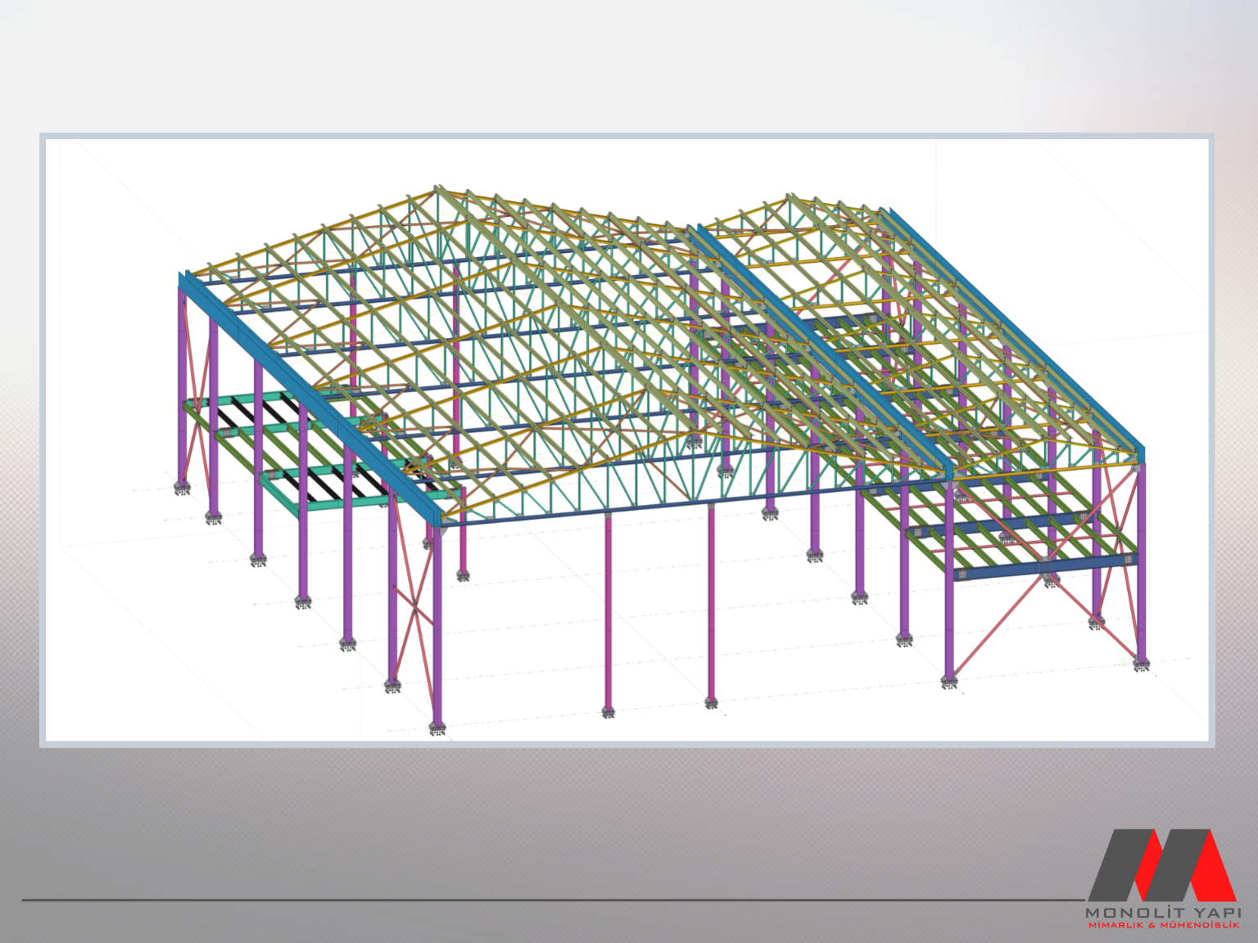Click the red MİMARLIK & MÜHENDİSLİK tagline
1258x943 pixels.
(x=1162, y=925)
